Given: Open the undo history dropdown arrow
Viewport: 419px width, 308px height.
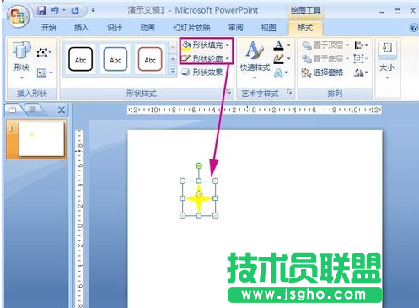Looking at the screenshot, I should click(64, 10).
